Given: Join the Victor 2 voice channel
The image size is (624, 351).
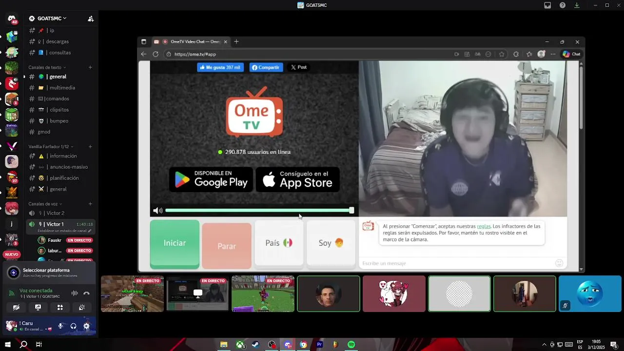Looking at the screenshot, I should (x=60, y=213).
